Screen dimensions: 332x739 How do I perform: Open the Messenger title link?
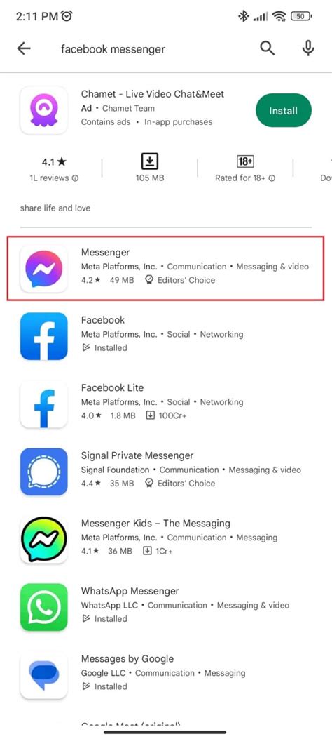point(105,252)
